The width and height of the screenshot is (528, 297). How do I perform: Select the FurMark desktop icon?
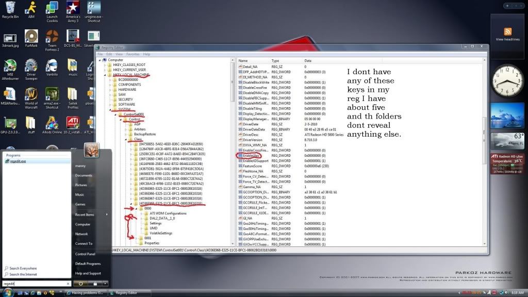[x=31, y=39]
